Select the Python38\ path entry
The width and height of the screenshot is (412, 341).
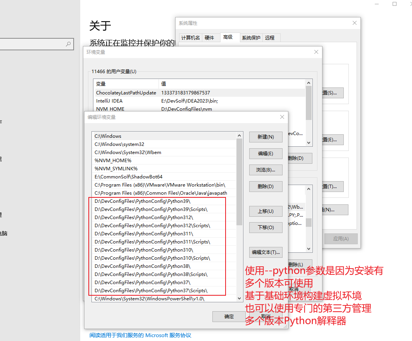pos(164,266)
